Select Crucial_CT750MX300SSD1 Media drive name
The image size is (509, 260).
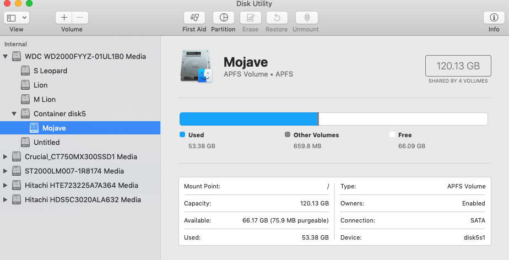(81, 156)
